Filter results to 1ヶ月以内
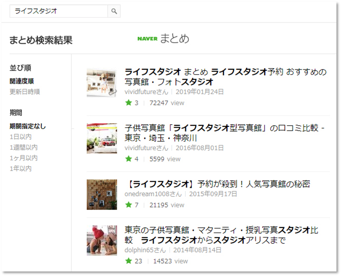This screenshot has width=341, height=276. point(24,158)
